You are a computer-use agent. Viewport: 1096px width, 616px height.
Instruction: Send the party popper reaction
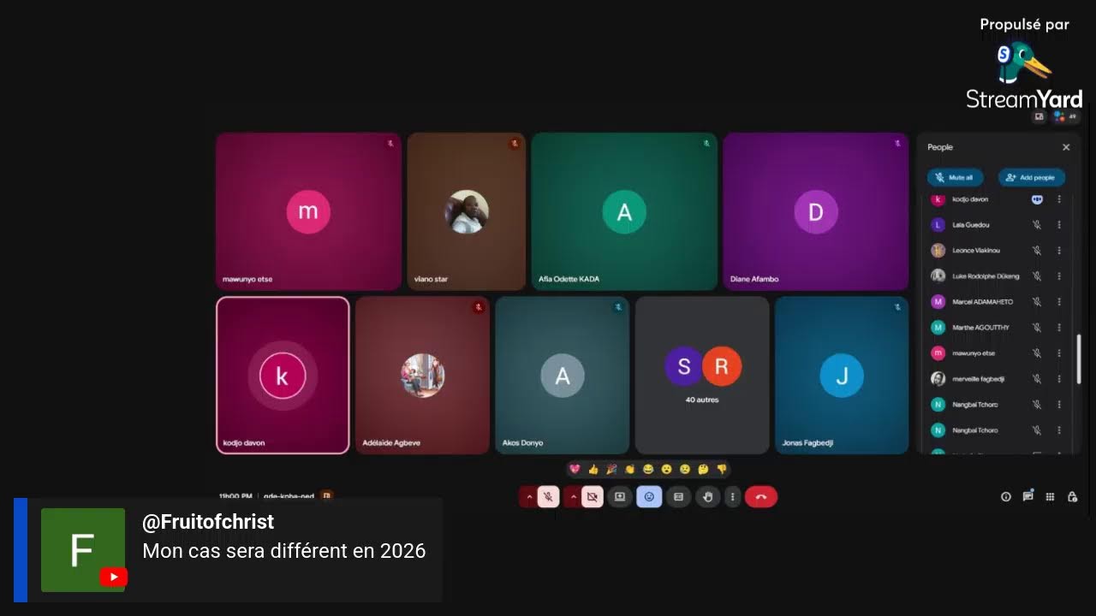click(x=611, y=469)
